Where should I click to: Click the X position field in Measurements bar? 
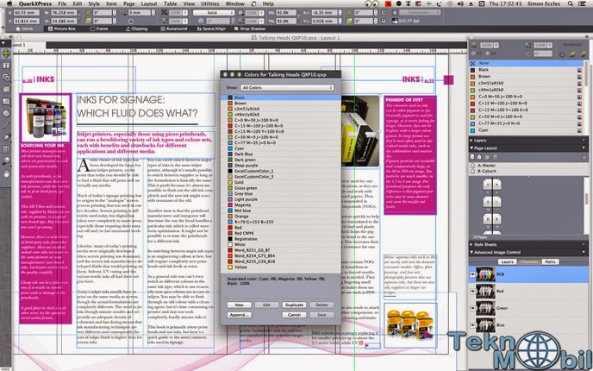point(27,12)
